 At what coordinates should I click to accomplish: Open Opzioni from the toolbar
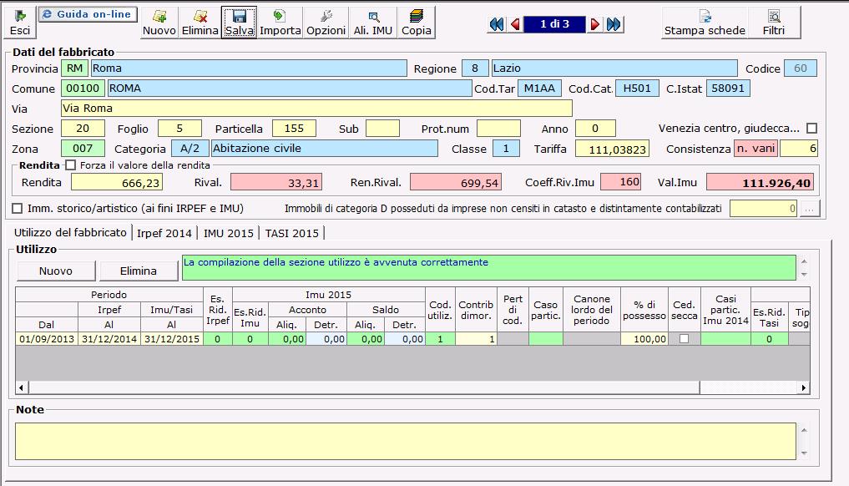[x=326, y=23]
